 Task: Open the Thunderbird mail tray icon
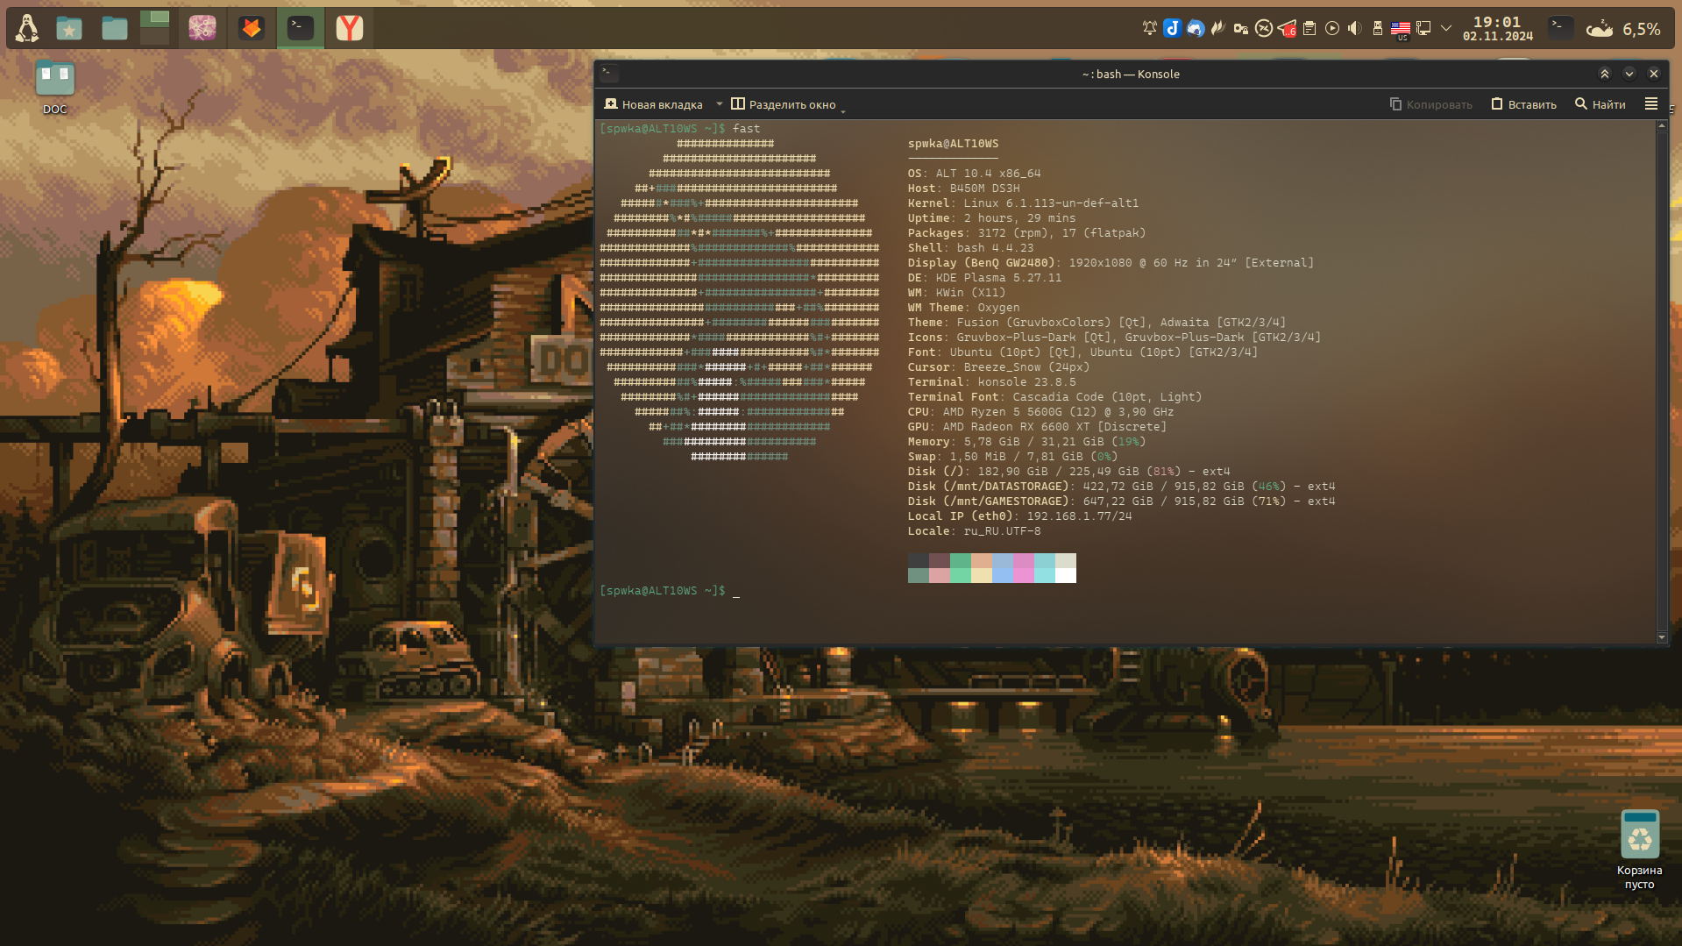(1196, 28)
